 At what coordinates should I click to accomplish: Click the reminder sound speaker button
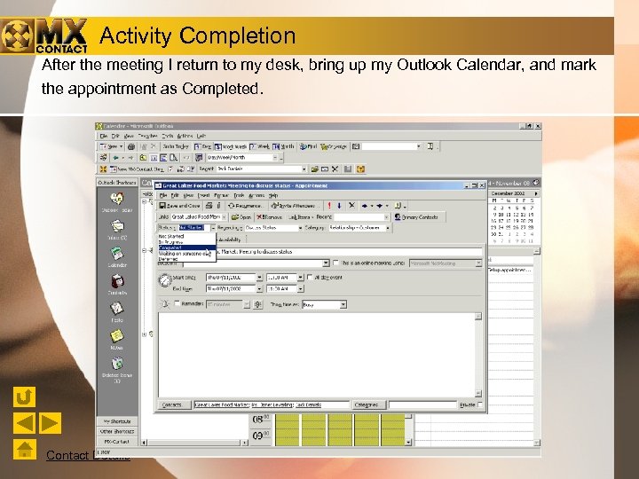[x=257, y=304]
